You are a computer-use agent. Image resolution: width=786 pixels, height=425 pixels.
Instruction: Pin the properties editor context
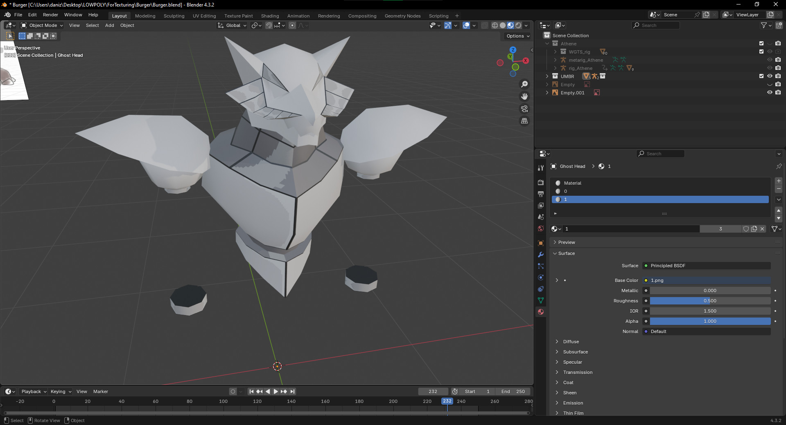779,166
